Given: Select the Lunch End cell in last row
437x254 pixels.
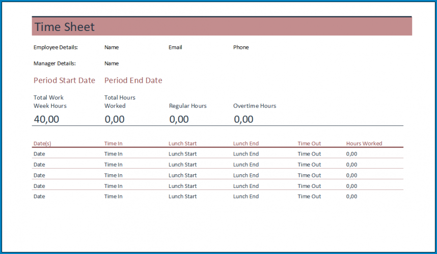Looking at the screenshot, I should pos(246,197).
